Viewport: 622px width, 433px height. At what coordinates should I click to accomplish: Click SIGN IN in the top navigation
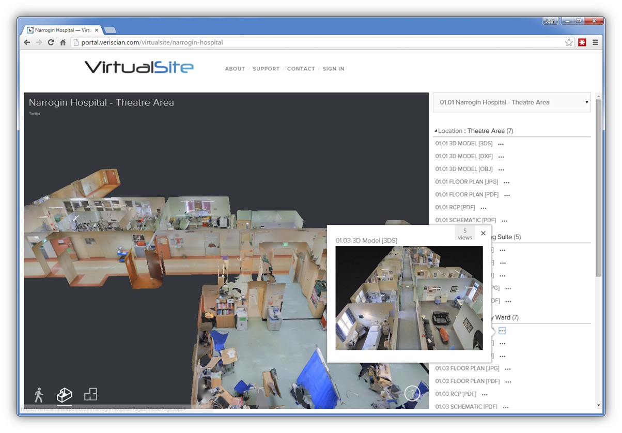click(x=333, y=69)
